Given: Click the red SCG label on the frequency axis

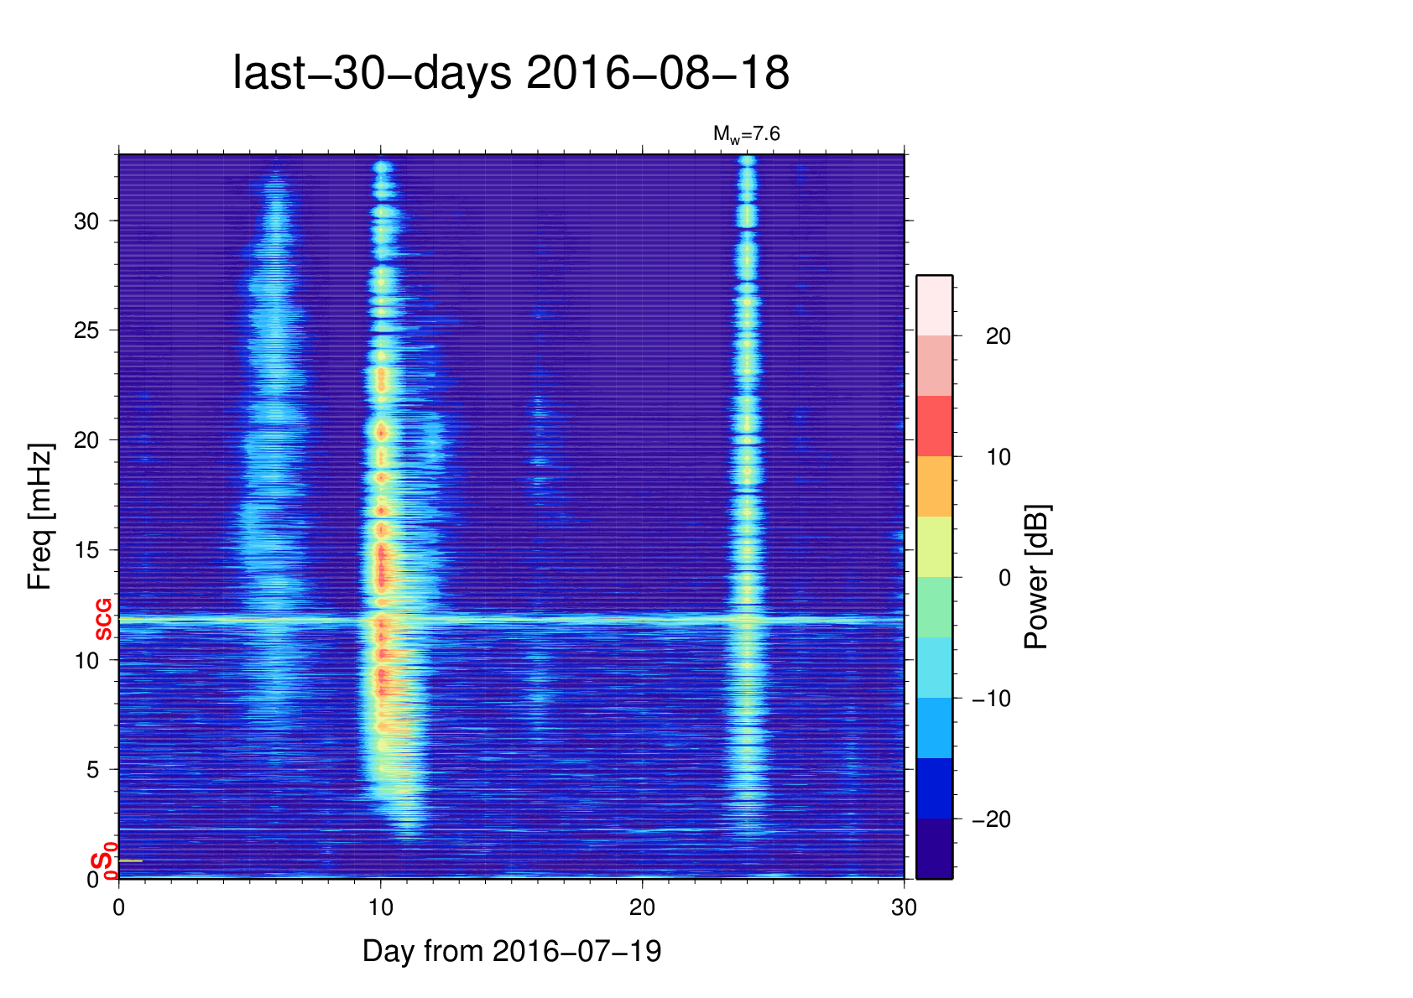Looking at the screenshot, I should point(103,620).
